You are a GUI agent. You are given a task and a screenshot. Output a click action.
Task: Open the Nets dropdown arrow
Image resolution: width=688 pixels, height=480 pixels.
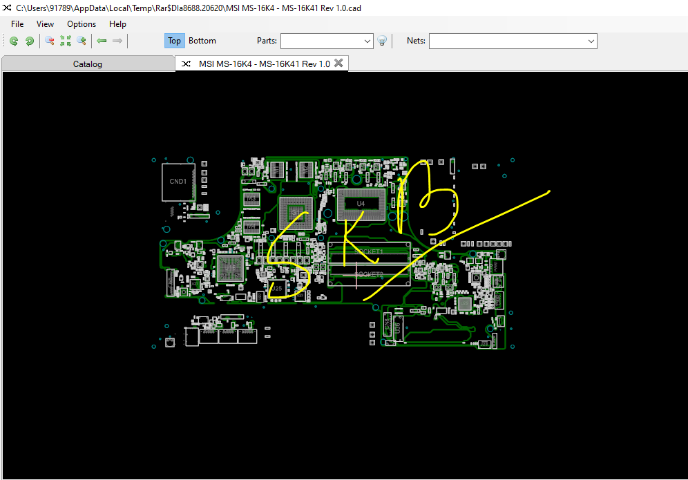point(591,41)
